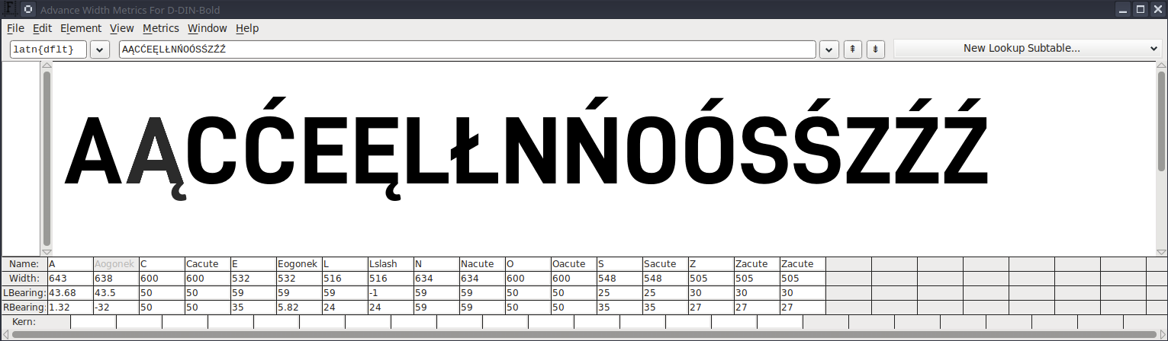Click the RBearing field showing -32

pos(116,308)
